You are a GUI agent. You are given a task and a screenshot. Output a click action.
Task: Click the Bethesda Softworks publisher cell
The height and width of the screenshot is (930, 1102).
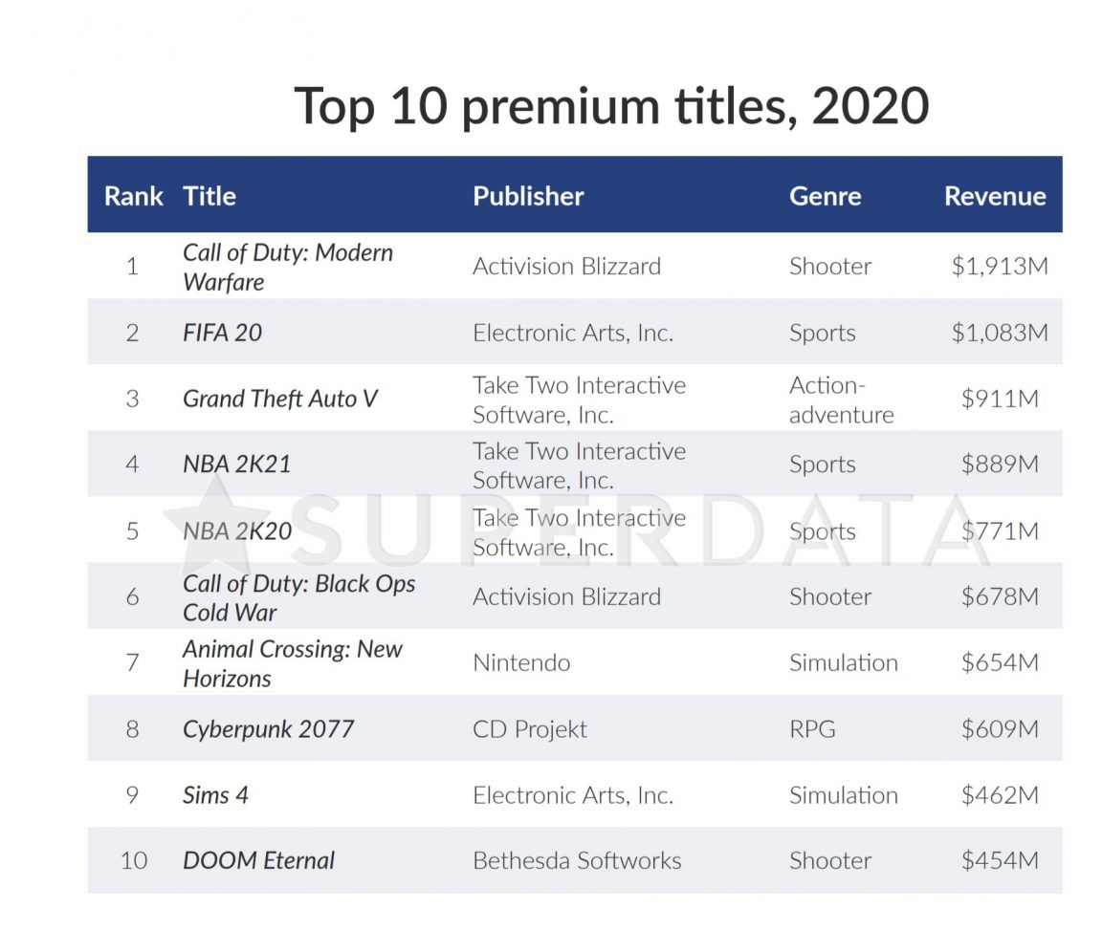(577, 860)
